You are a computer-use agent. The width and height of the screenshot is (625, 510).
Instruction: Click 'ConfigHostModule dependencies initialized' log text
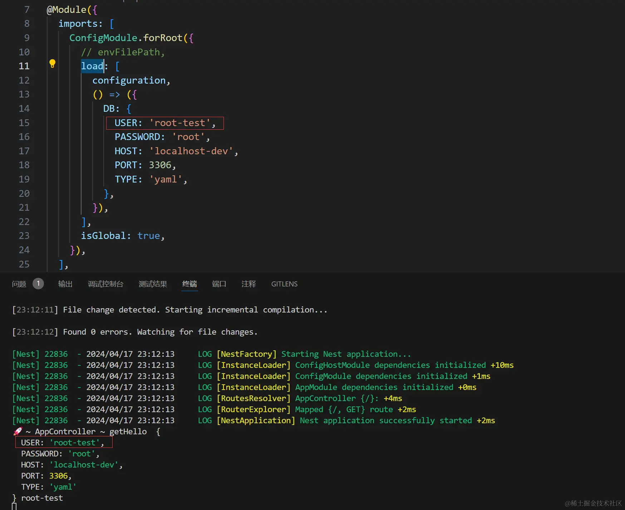tap(390, 365)
